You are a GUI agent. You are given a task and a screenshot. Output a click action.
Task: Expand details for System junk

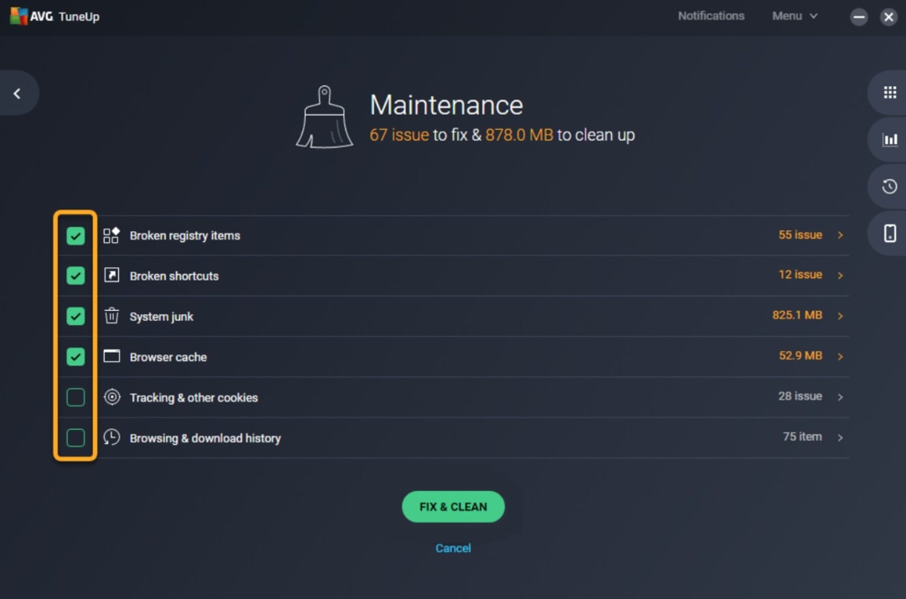pyautogui.click(x=841, y=316)
